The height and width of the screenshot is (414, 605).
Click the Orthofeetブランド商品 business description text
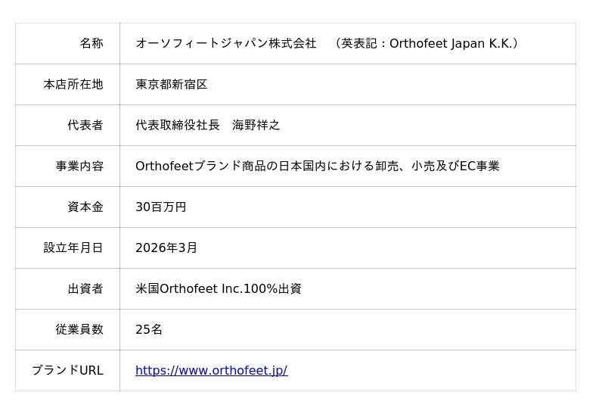(317, 166)
